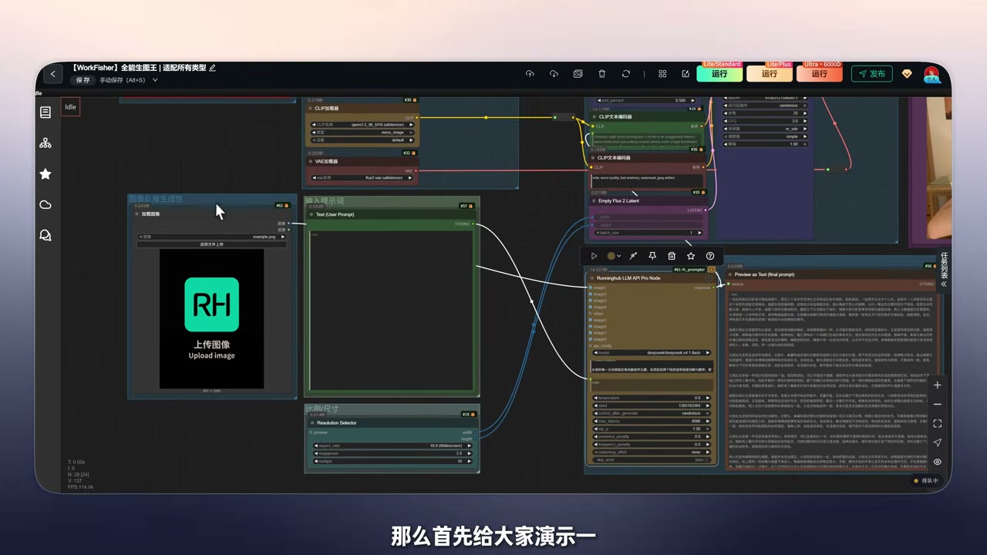Click the edit-note icon beside grid icon
Image resolution: width=987 pixels, height=555 pixels.
pos(686,74)
